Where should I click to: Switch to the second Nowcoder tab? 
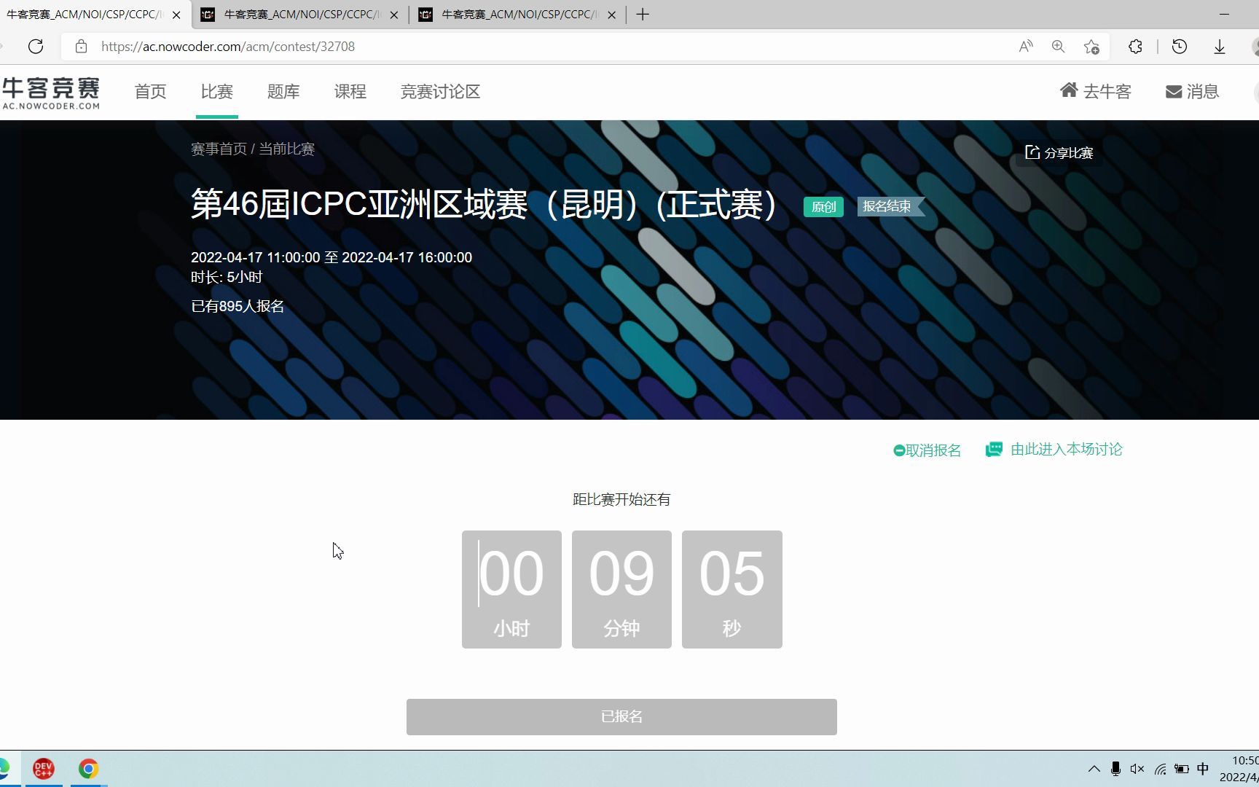coord(300,15)
